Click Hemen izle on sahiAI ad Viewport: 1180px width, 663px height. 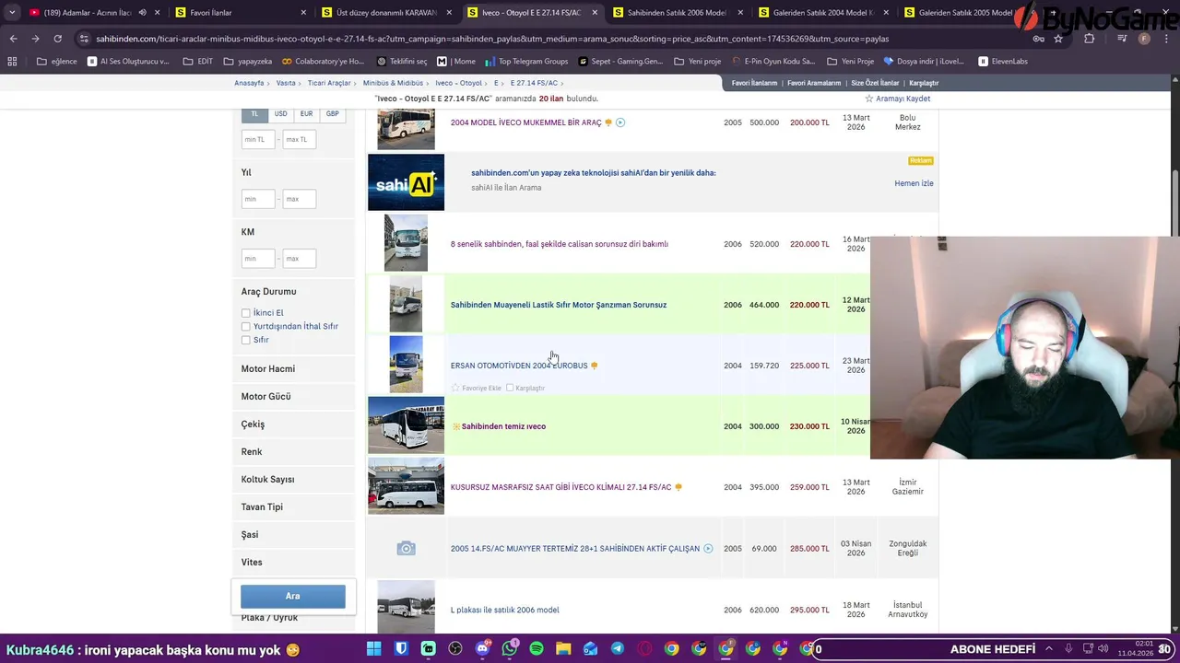914,183
